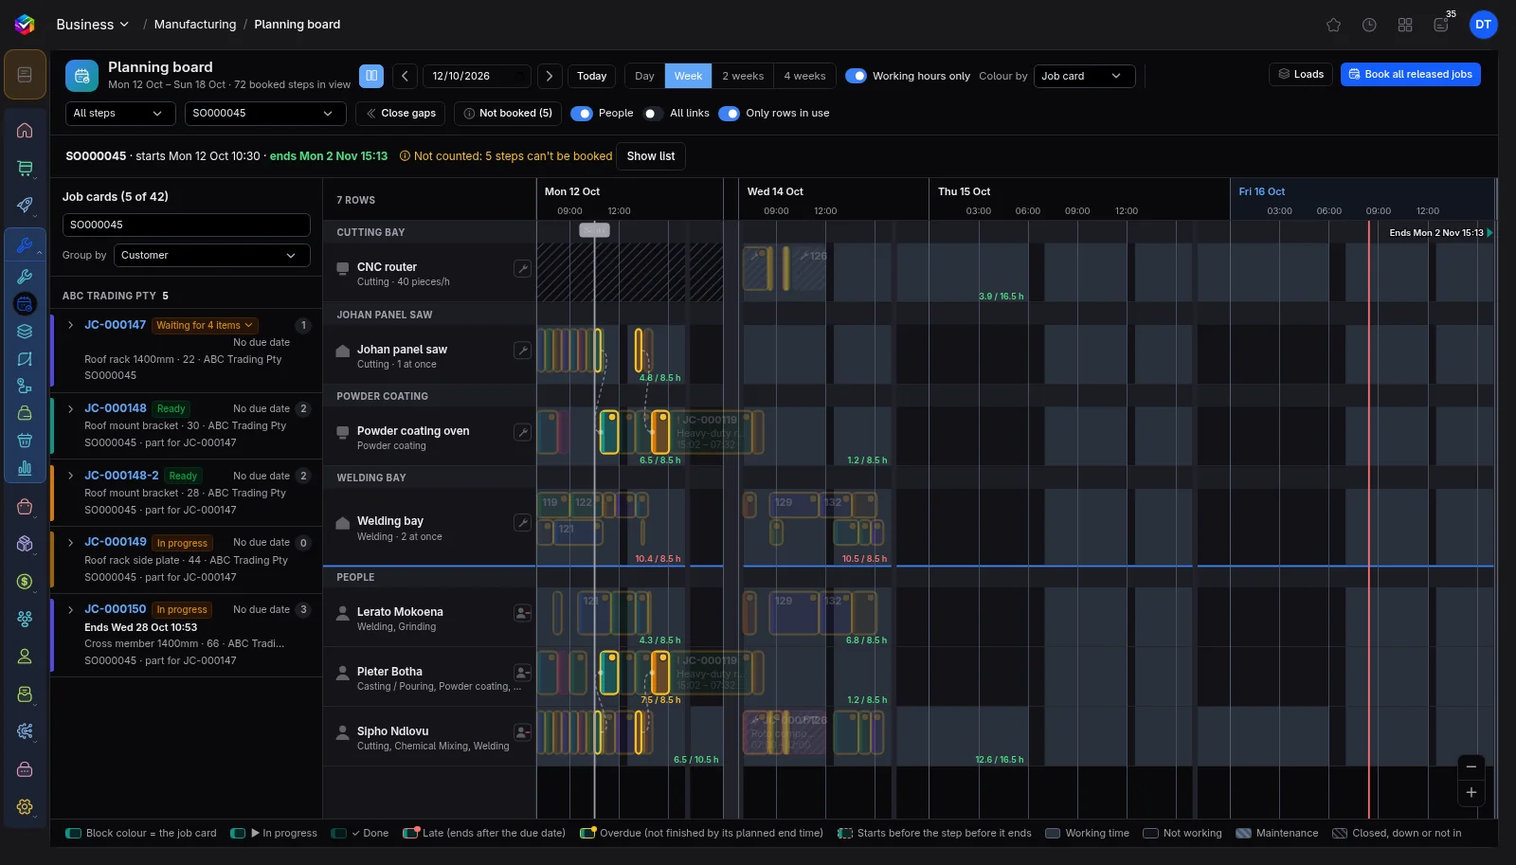The image size is (1516, 865).
Task: Click the person card icon for Lerato Mokoena
Action: pos(522,613)
